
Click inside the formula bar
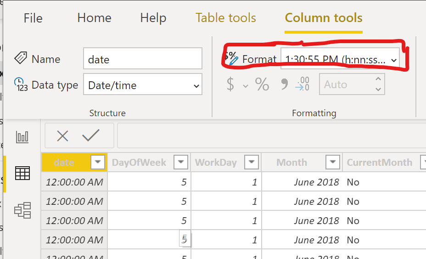(271, 135)
